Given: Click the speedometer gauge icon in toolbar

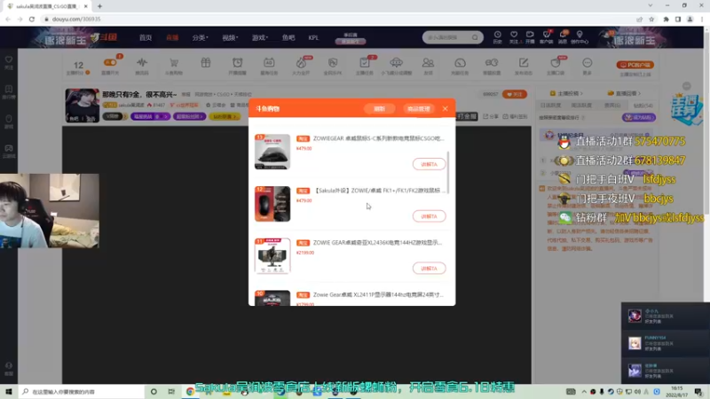Looking at the screenshot, I should pos(460,63).
